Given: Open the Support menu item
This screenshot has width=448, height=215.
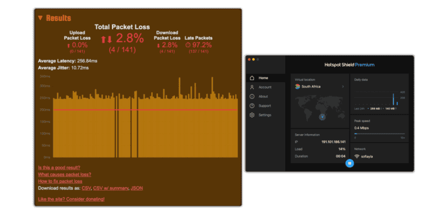Looking at the screenshot, I should (x=265, y=105).
